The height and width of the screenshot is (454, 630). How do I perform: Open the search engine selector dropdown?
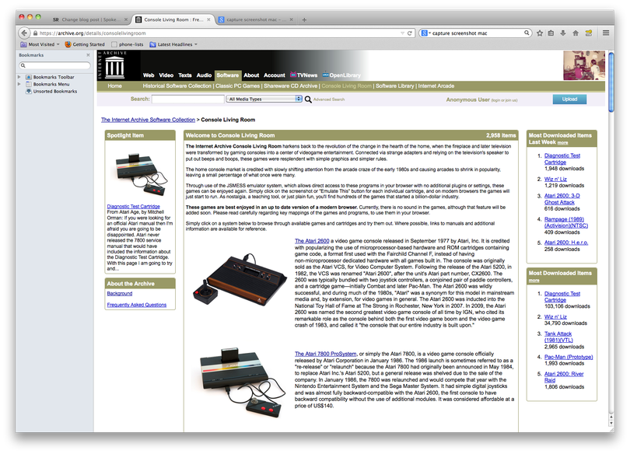[x=425, y=33]
